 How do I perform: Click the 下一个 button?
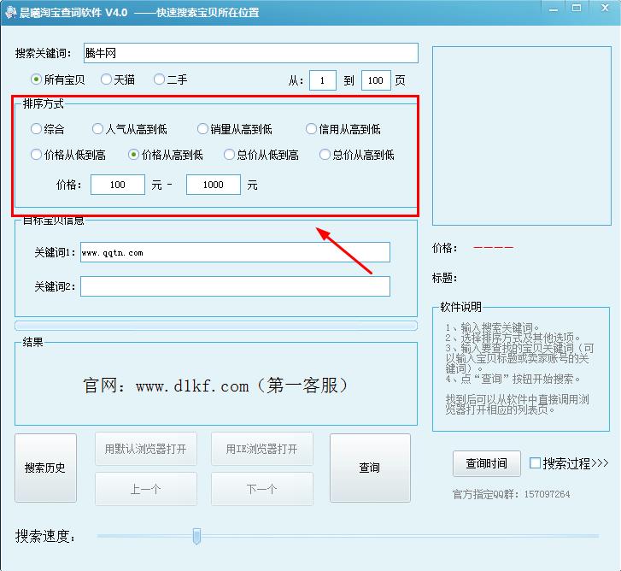[x=261, y=489]
